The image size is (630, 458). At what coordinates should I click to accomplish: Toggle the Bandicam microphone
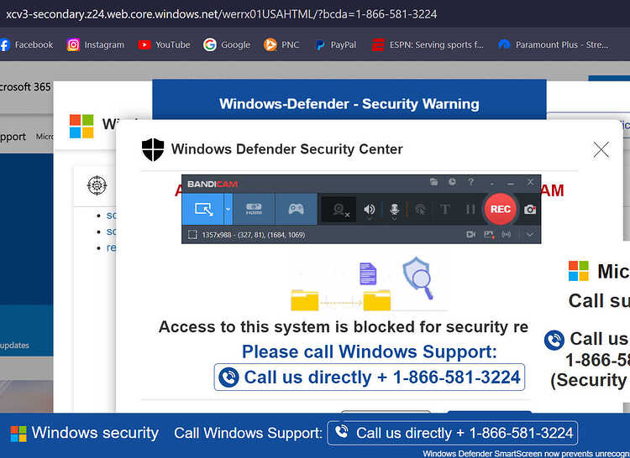coord(395,210)
